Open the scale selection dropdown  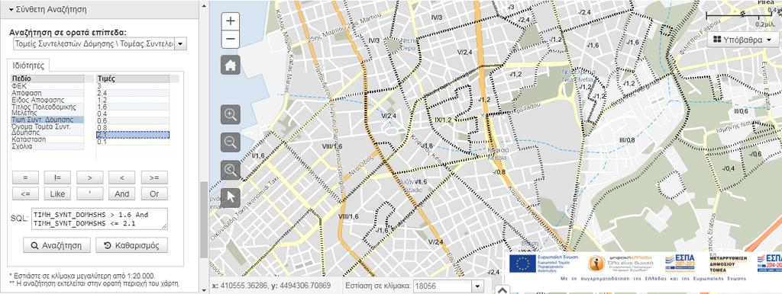[478, 286]
